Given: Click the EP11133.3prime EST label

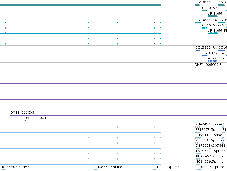Looking at the screenshot, I should pos(166,167).
